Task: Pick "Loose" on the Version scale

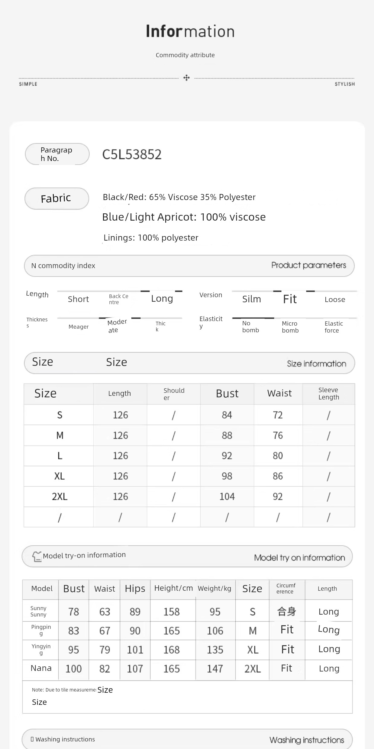Action: (335, 300)
